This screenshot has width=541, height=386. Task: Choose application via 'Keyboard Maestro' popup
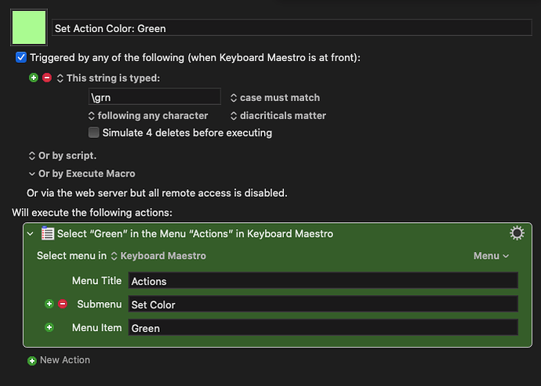pos(158,256)
